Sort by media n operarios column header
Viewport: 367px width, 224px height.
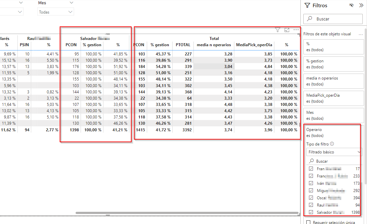pyautogui.click(x=214, y=45)
